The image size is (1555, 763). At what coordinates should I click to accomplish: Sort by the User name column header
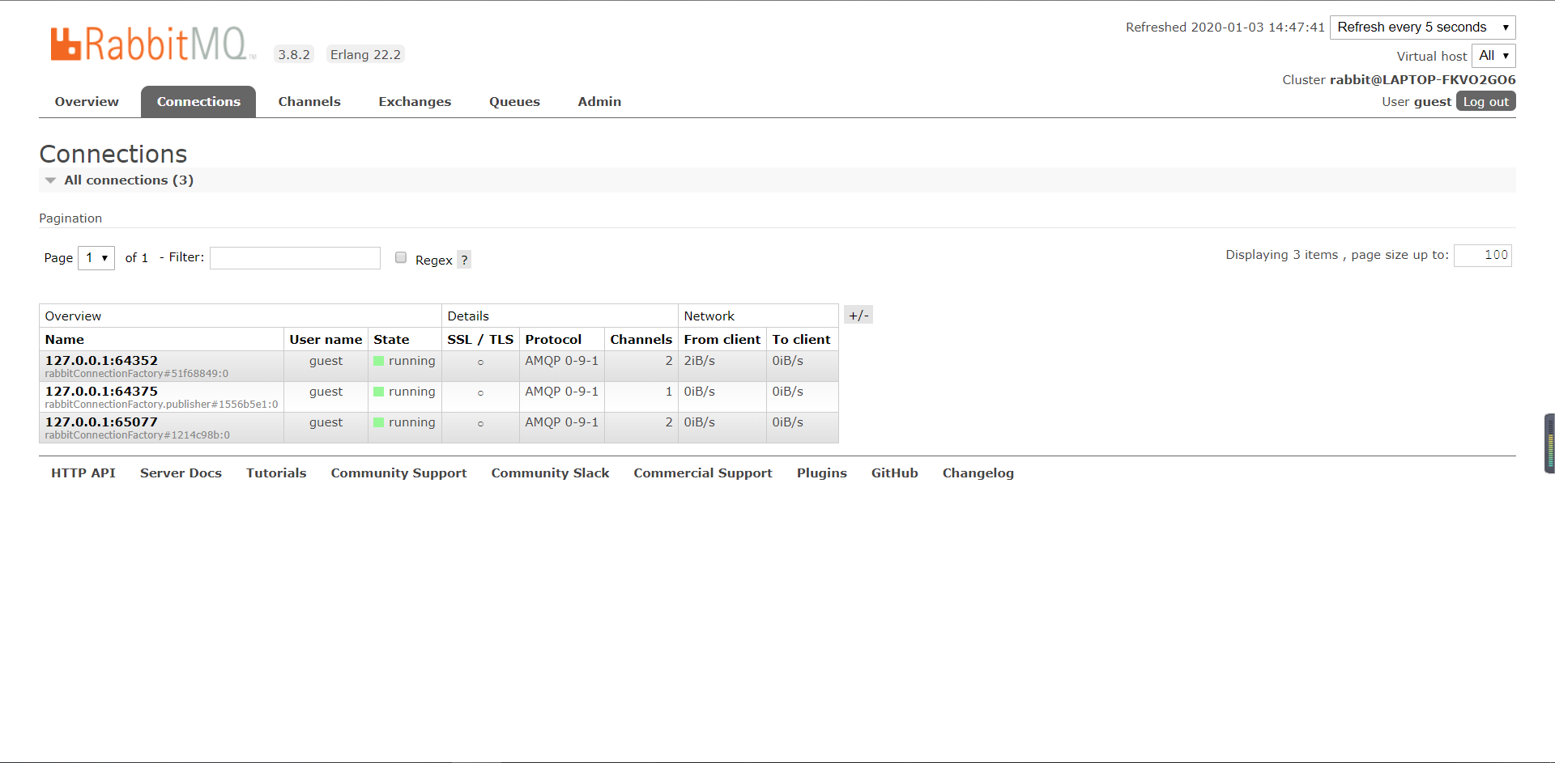point(326,340)
